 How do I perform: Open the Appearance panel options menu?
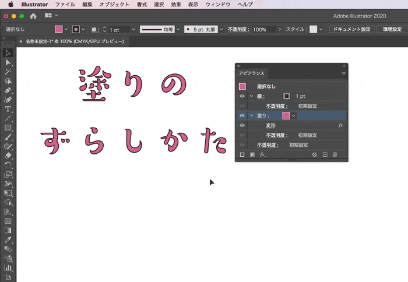coord(343,73)
